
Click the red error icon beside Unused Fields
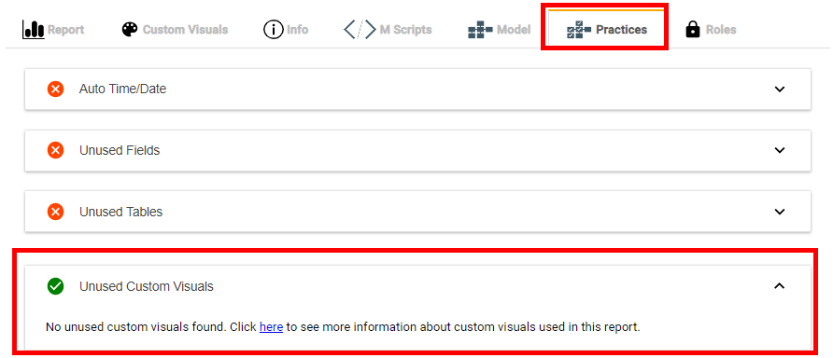[55, 151]
